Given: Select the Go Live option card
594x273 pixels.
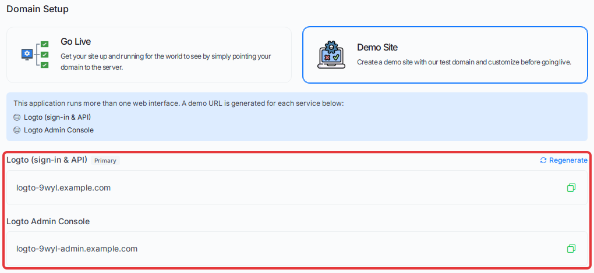Looking at the screenshot, I should (x=149, y=55).
